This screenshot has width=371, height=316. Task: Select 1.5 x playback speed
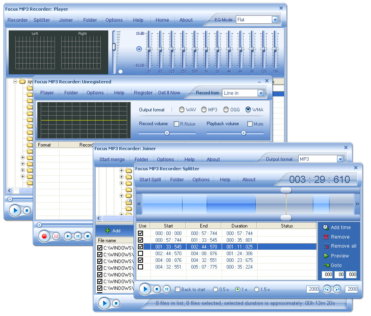(x=256, y=289)
